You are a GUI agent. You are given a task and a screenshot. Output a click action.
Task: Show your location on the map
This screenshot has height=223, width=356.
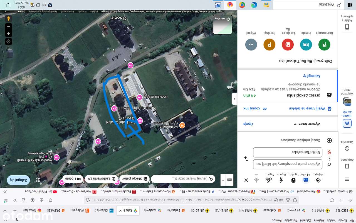pos(8,42)
